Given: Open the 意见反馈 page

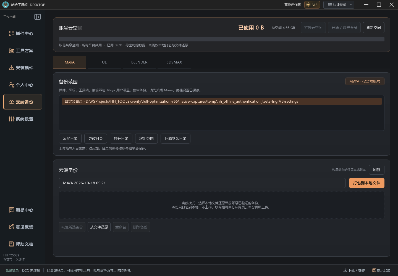Looking at the screenshot, I should (23, 227).
